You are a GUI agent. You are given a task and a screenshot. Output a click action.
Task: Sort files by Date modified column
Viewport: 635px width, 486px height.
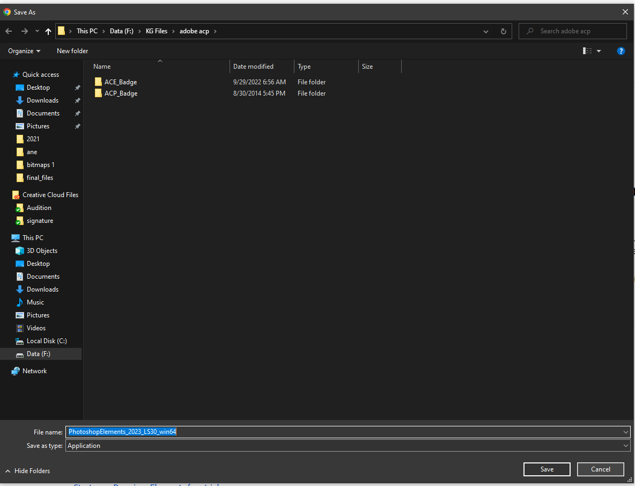click(x=253, y=66)
